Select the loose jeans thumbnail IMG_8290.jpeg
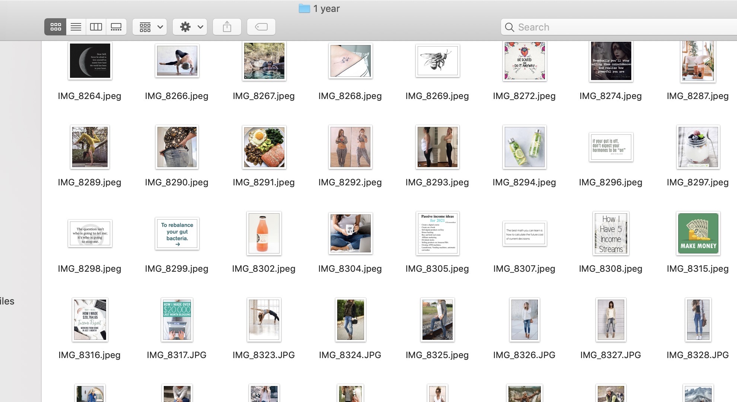Screen dimensions: 737x402 pos(177,147)
